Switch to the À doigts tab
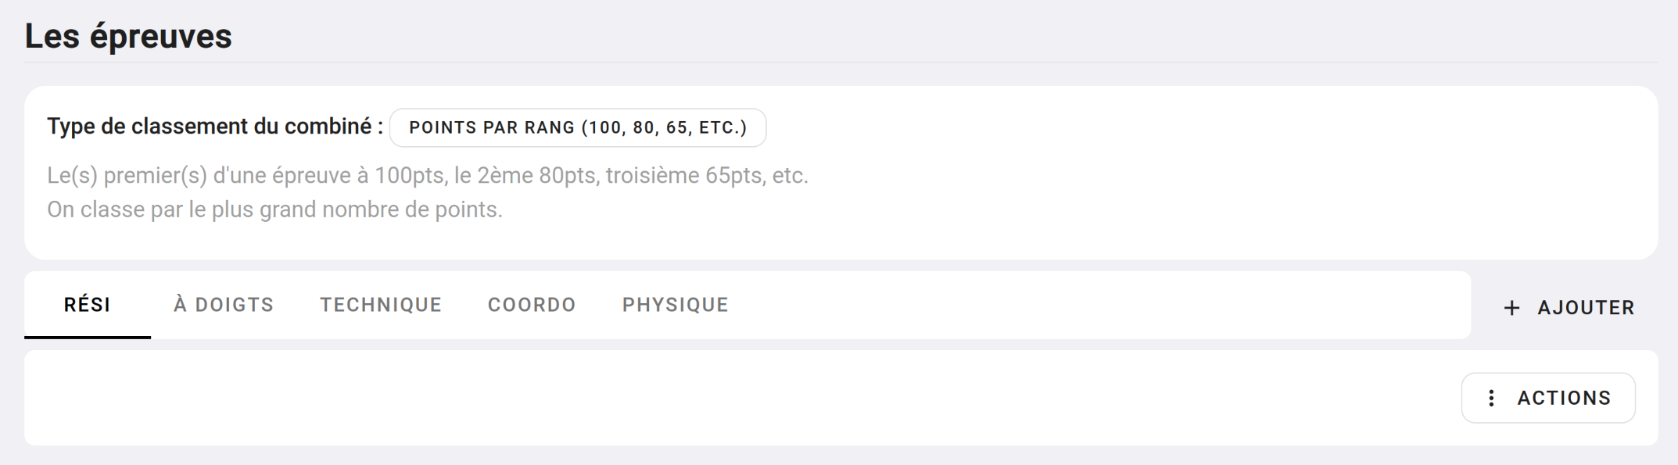The height and width of the screenshot is (465, 1678). click(x=224, y=305)
